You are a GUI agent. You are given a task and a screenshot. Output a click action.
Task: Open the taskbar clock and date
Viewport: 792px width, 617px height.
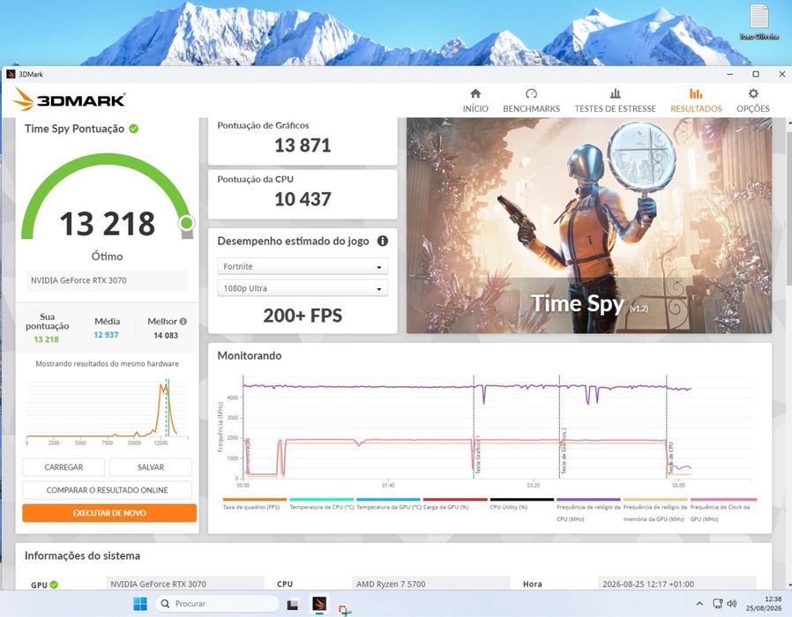[763, 604]
